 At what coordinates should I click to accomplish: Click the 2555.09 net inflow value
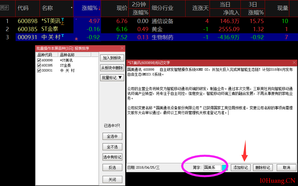pyautogui.click(x=229, y=29)
